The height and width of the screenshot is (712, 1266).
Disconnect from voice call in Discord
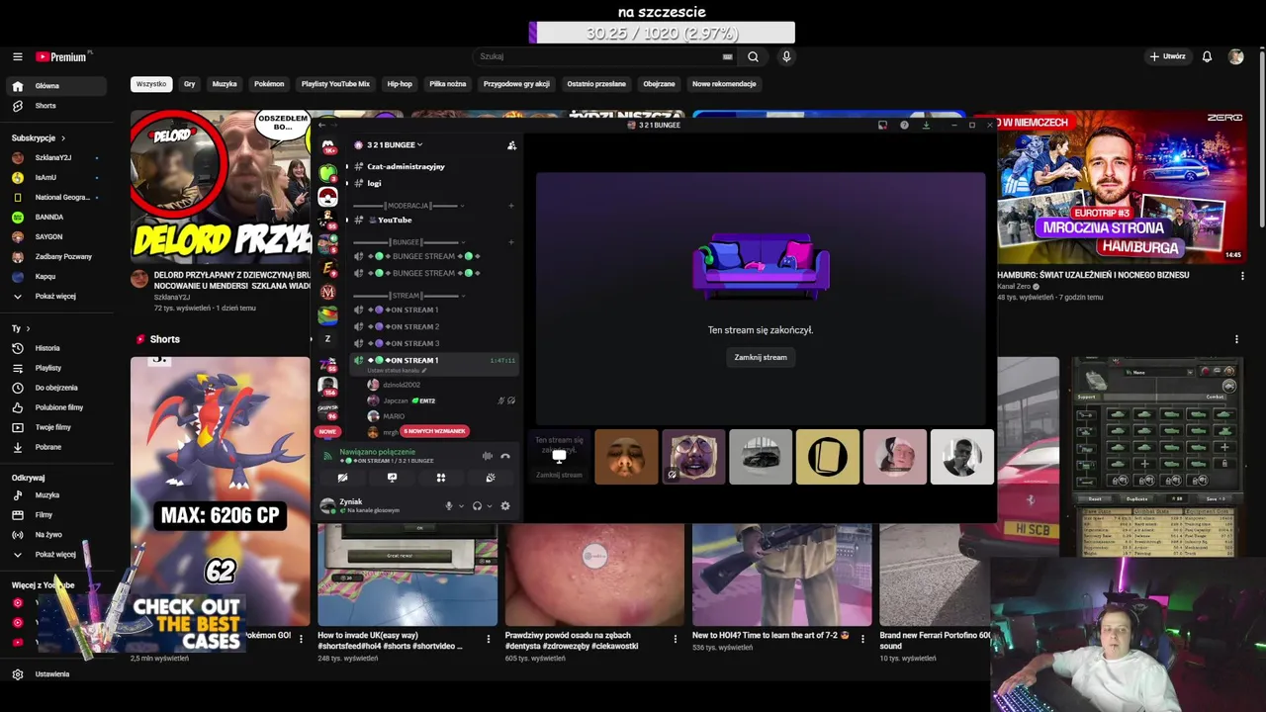click(x=505, y=456)
